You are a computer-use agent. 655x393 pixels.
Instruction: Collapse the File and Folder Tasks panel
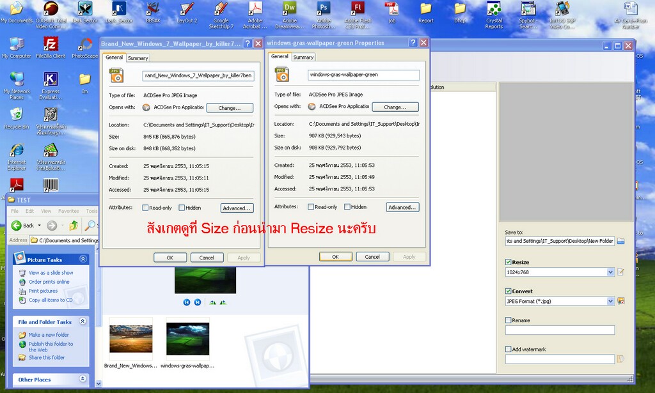click(83, 321)
